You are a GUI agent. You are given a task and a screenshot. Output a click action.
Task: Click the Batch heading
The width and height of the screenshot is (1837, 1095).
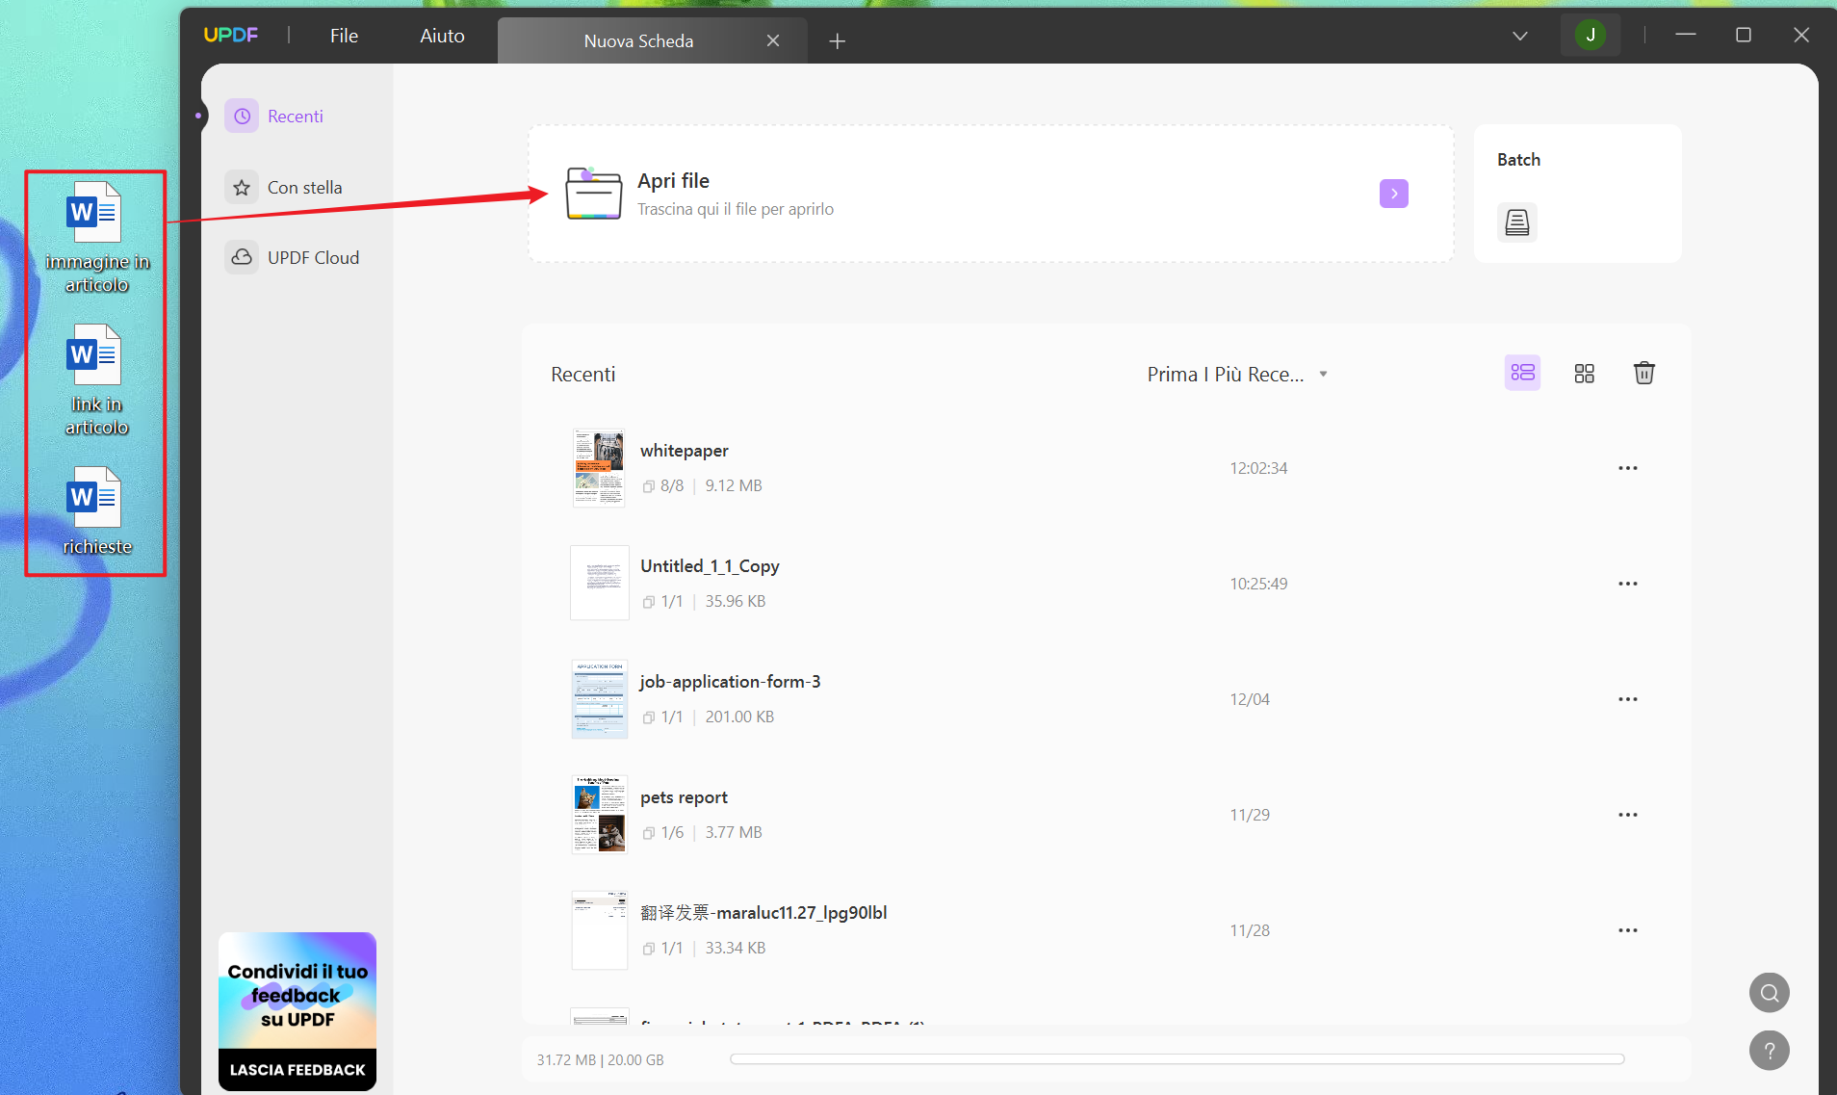[1518, 160]
